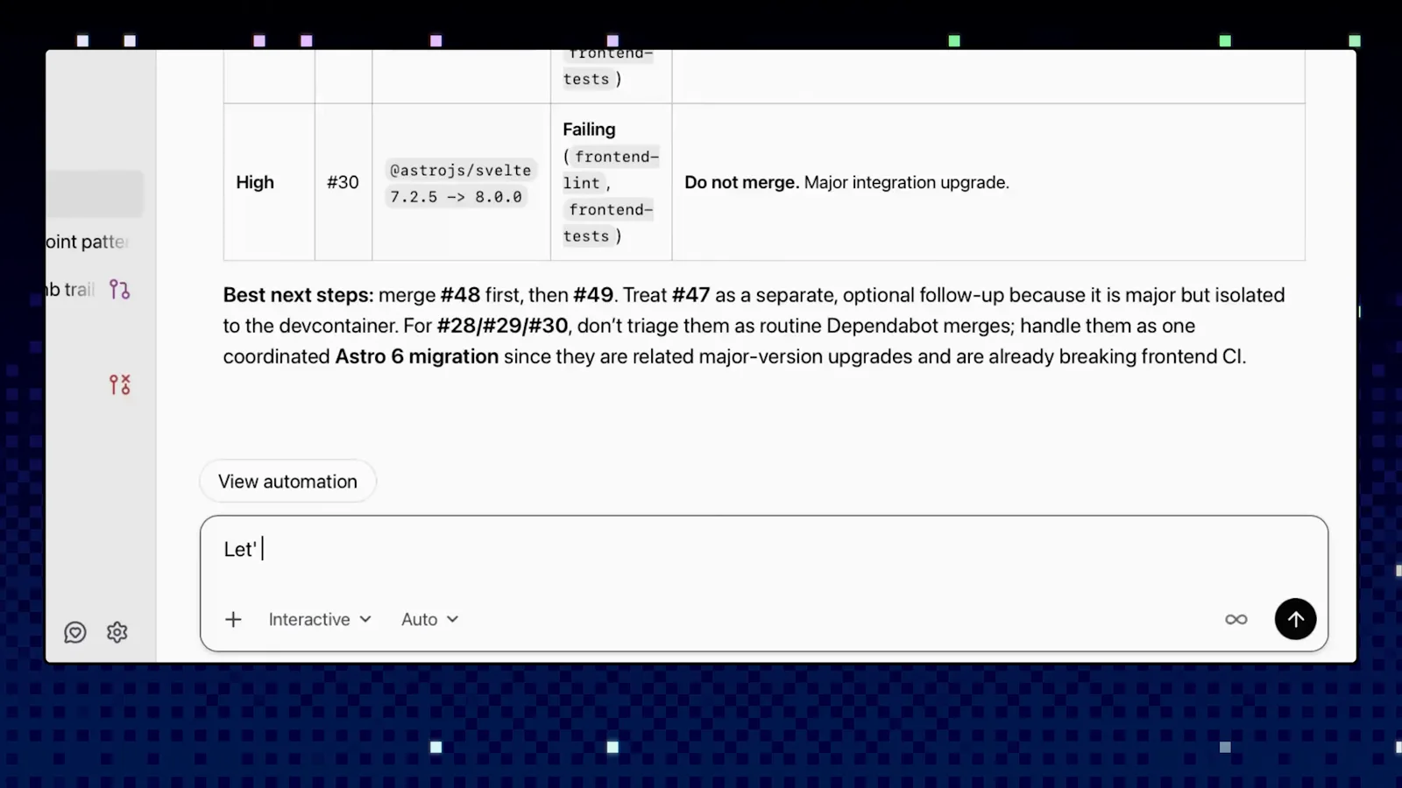Click the frontend-lint code label
Screen dimensions: 1402x788
click(x=611, y=170)
